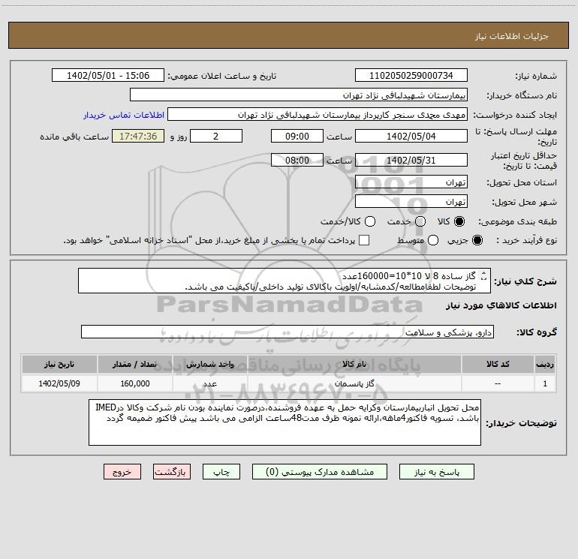This screenshot has height=559, width=578.
Task: Select the متوسط purchase type radio
Action: coord(433,240)
